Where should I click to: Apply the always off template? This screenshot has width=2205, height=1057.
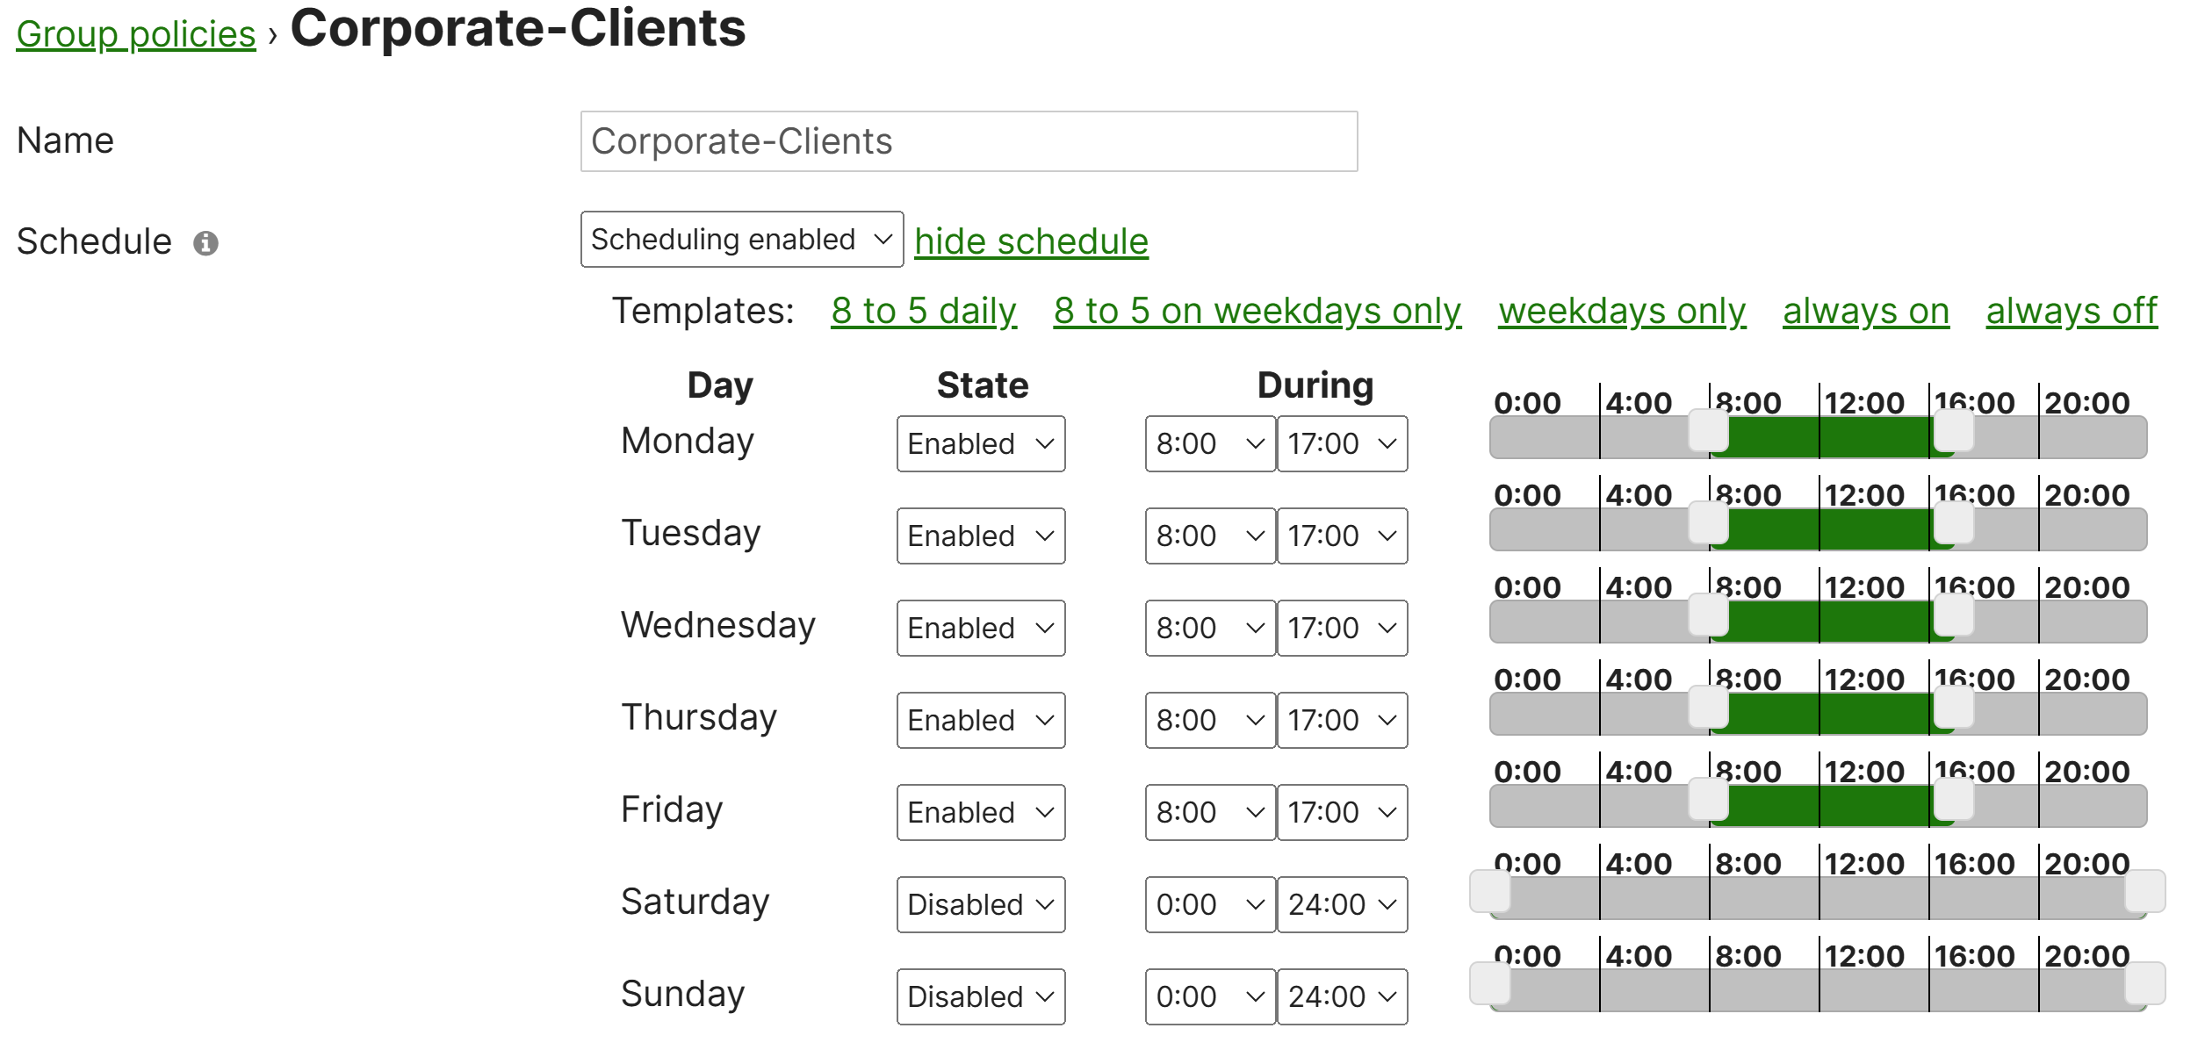(x=2072, y=311)
